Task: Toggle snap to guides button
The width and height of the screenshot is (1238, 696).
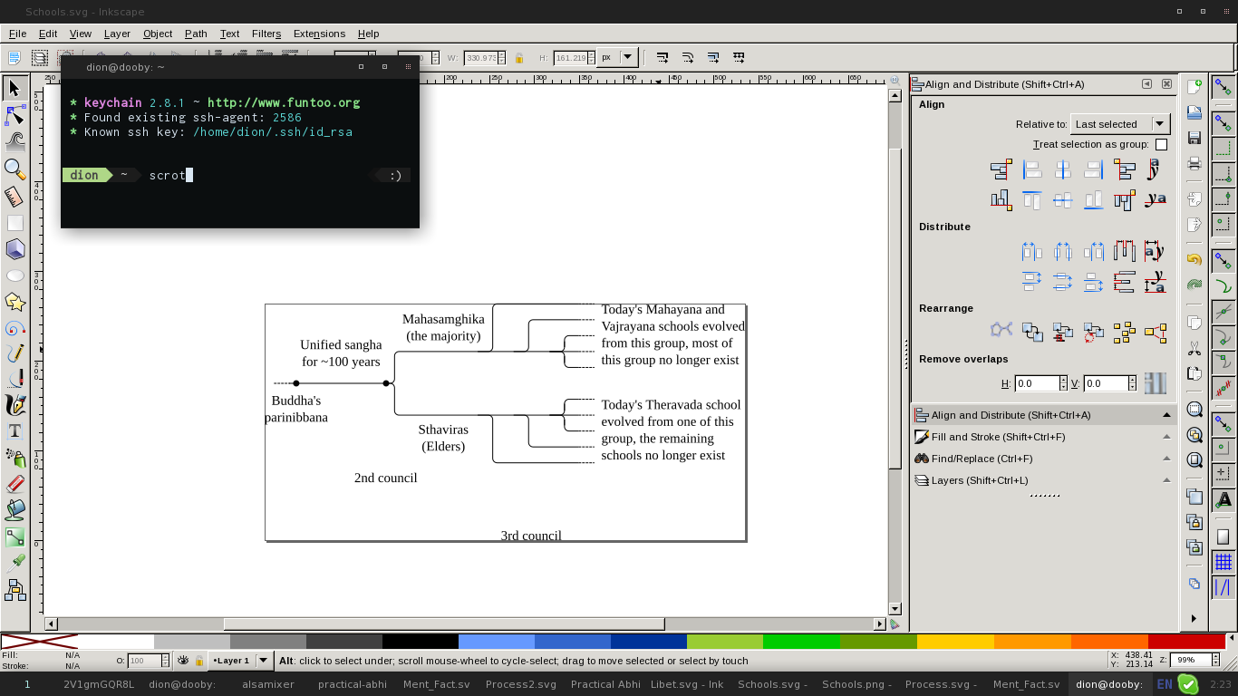Action: tap(1223, 588)
